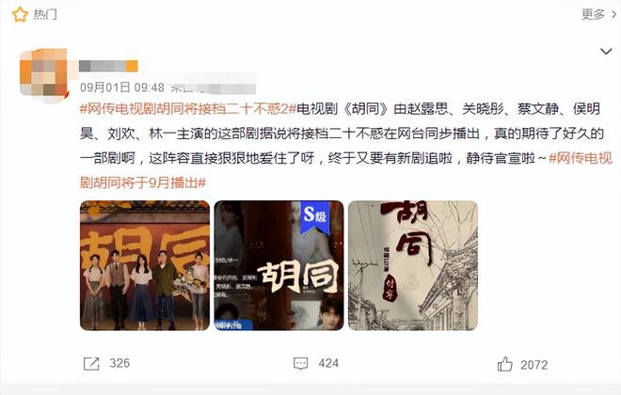Expand the chevron arrow next to 更多
The width and height of the screenshot is (621, 395).
pyautogui.click(x=614, y=15)
